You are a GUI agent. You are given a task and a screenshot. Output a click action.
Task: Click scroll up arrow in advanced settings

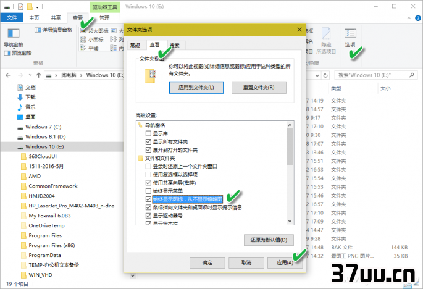pos(290,125)
